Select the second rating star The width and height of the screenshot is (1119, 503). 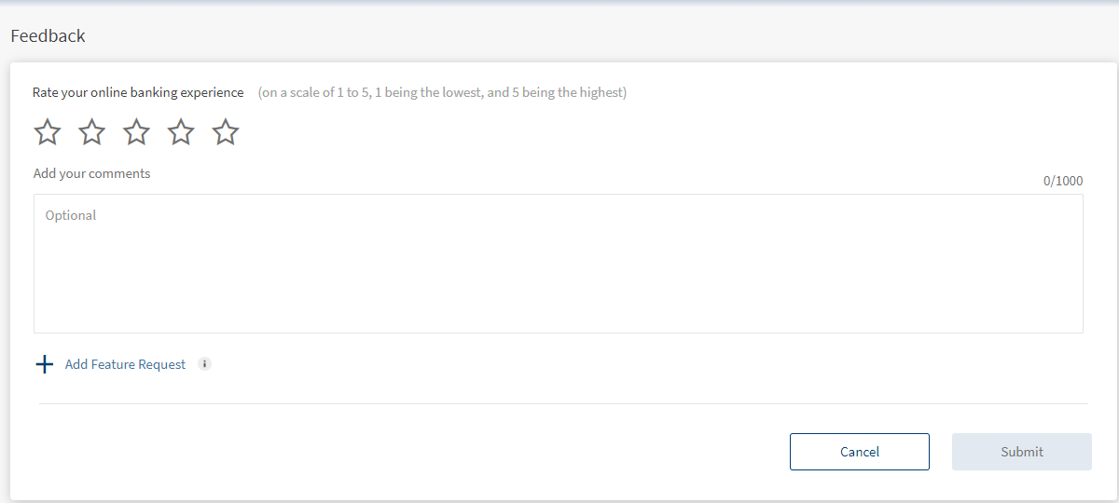pyautogui.click(x=91, y=132)
